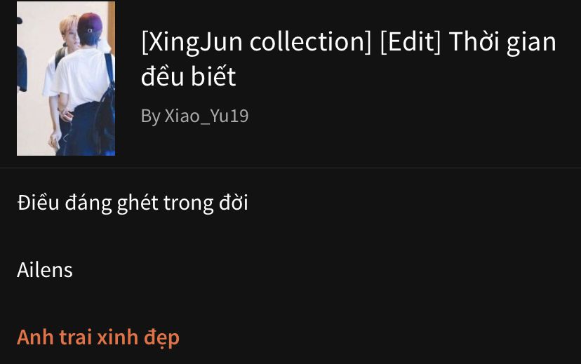The height and width of the screenshot is (364, 581).
Task: Tap the purple cap in cover photo
Action: click(90, 23)
